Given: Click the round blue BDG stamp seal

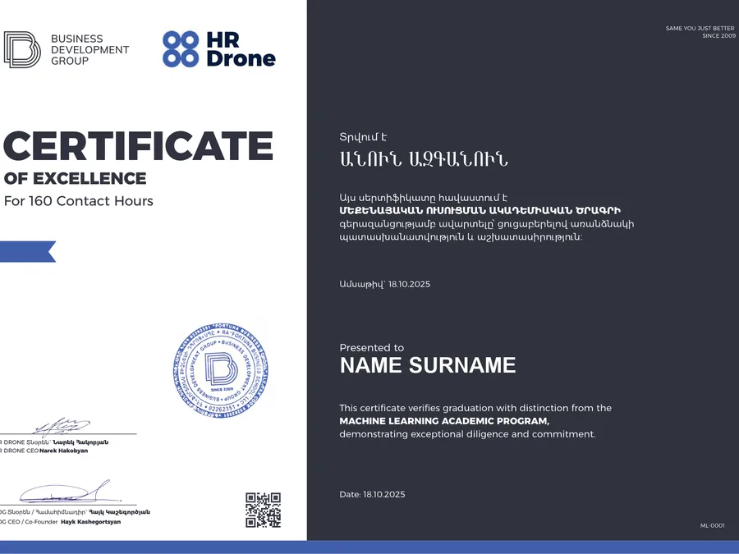Looking at the screenshot, I should coord(221,371).
